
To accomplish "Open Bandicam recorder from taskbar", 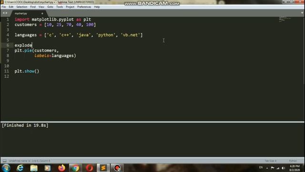I will point(117,168).
